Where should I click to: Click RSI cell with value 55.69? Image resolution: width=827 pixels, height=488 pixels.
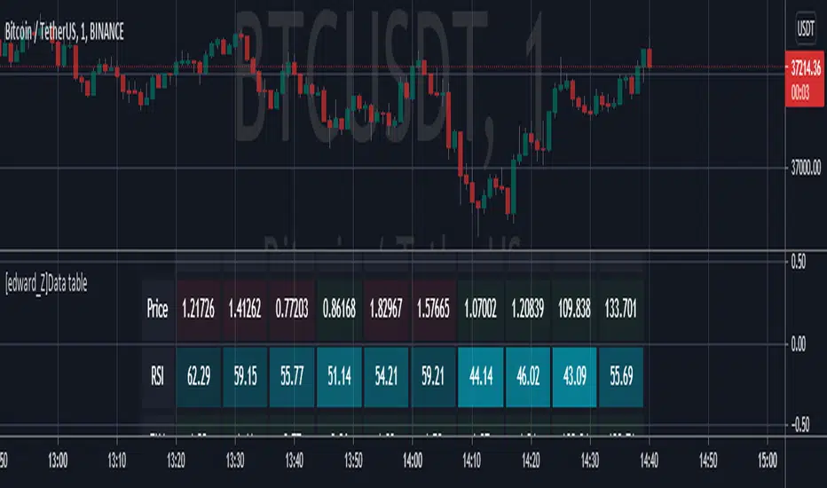(621, 377)
